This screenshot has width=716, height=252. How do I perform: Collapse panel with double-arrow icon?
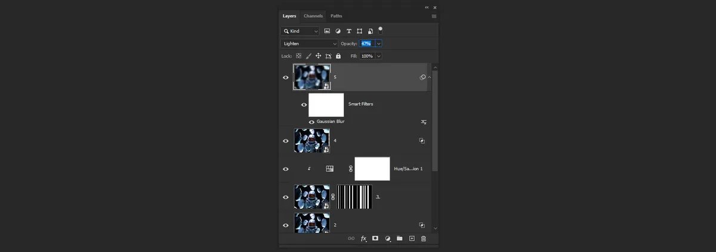pyautogui.click(x=427, y=7)
